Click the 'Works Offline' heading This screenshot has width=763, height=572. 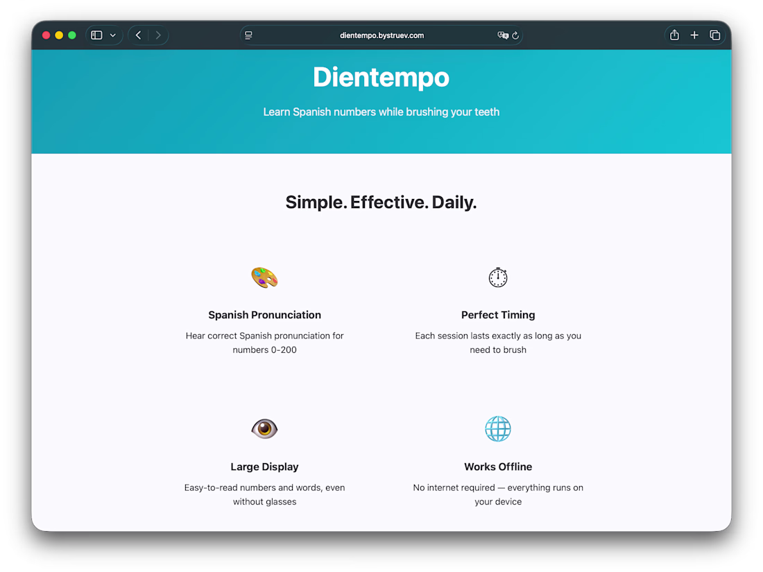pos(498,467)
